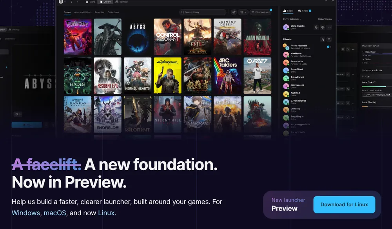Screen dimensions: 392x229
Task: Open the Valorant cover
Action: pyautogui.click(x=138, y=114)
